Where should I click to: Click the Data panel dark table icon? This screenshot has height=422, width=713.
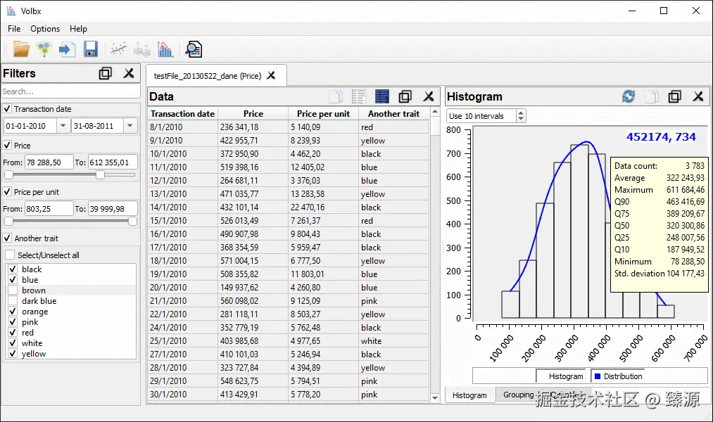coord(382,96)
